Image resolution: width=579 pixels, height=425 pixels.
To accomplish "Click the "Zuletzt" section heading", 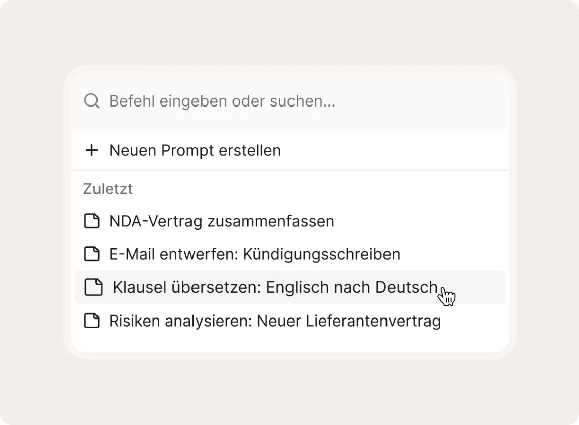I will point(108,189).
